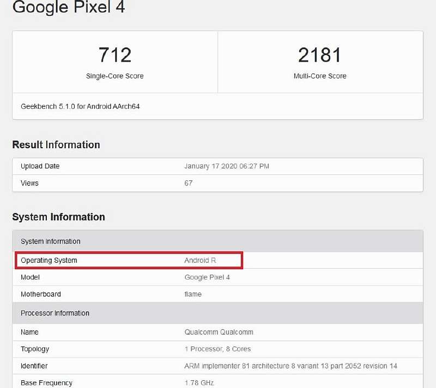The image size is (436, 388).
Task: Click the gray System Information table header
Action: click(51, 241)
